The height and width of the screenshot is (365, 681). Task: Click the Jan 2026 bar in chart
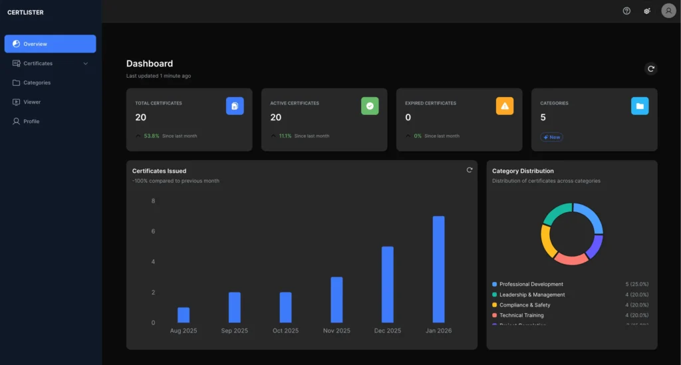[x=438, y=269]
